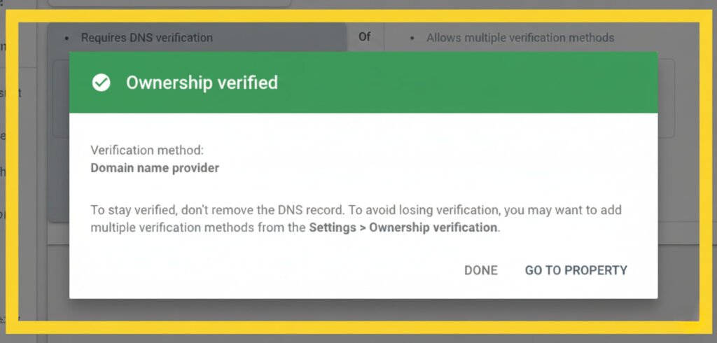The image size is (717, 343).
Task: Click the white checkmark icon in header
Action: point(102,83)
